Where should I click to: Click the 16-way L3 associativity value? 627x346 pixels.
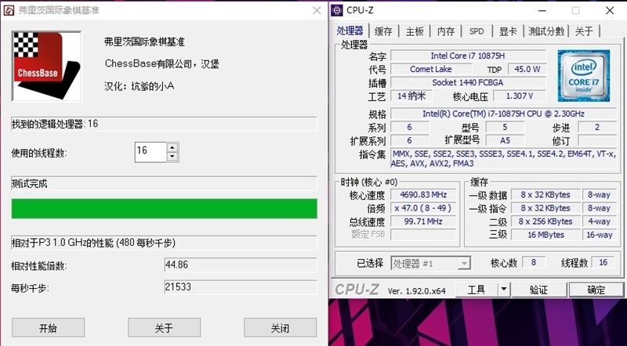pos(599,235)
